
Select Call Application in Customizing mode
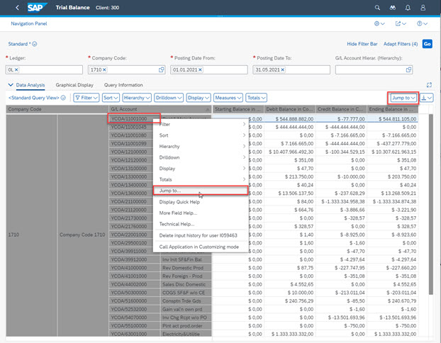(201, 247)
